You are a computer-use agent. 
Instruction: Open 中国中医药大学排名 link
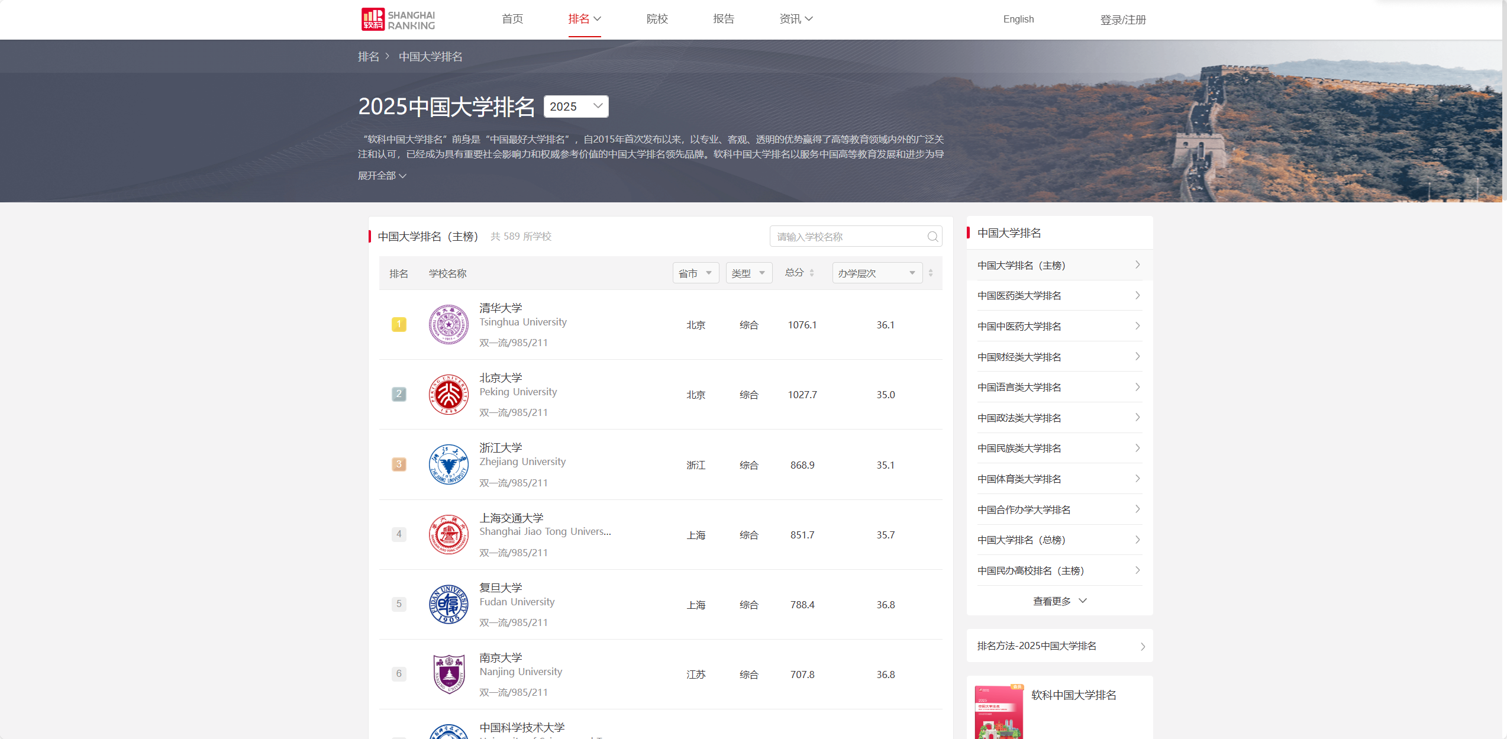click(1019, 326)
